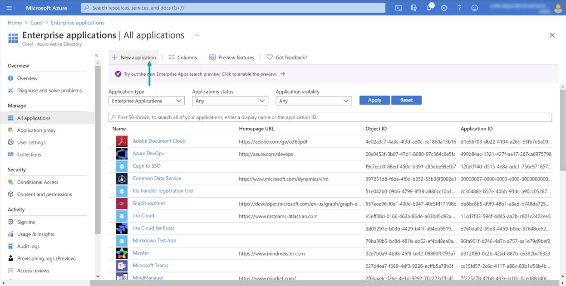Click the top search resources box
The width and height of the screenshot is (566, 286).
click(233, 8)
